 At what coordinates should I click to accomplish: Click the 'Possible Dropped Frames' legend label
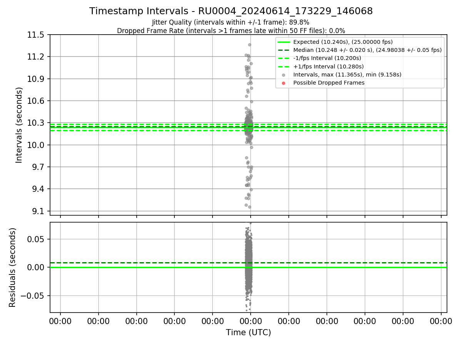tap(328, 83)
